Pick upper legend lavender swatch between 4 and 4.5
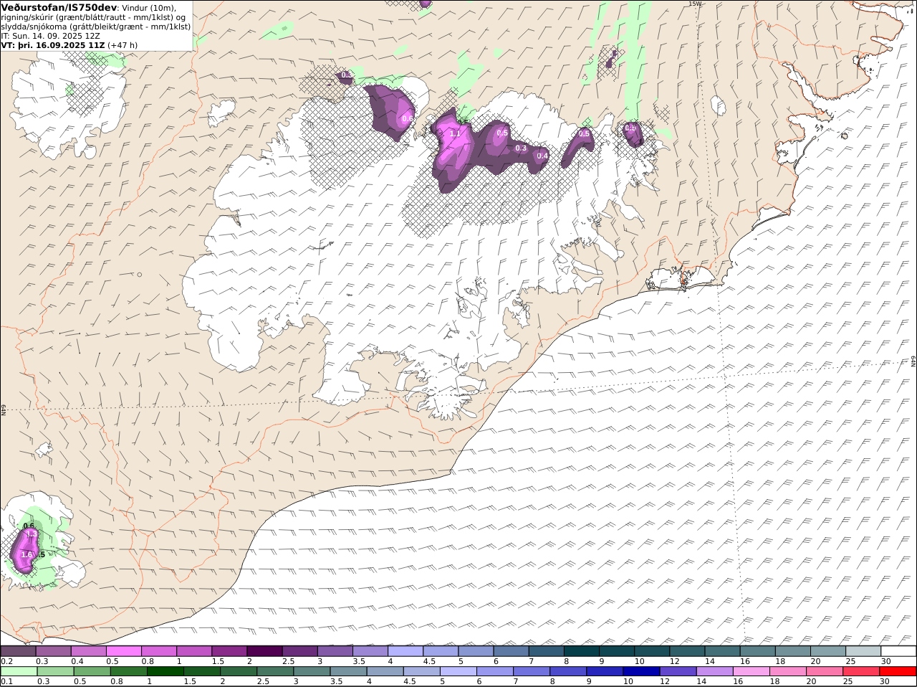Viewport: 917px width, 687px height. [x=405, y=651]
